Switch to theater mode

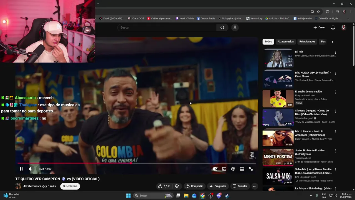242,169
